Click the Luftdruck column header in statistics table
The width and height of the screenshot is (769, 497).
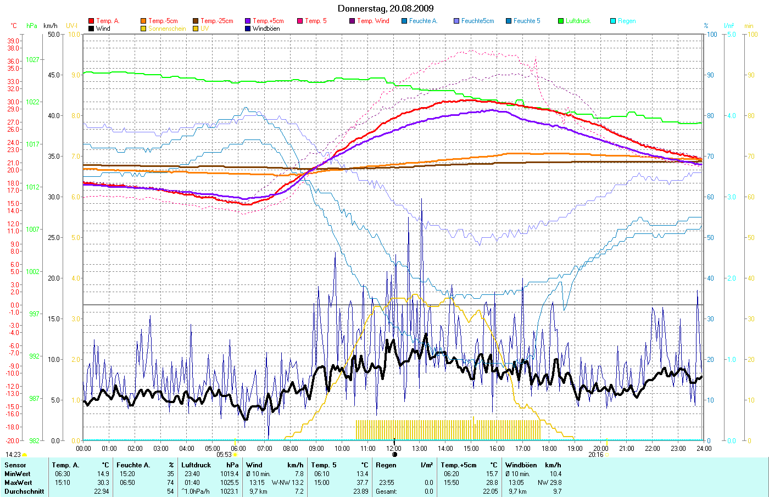coord(196,465)
